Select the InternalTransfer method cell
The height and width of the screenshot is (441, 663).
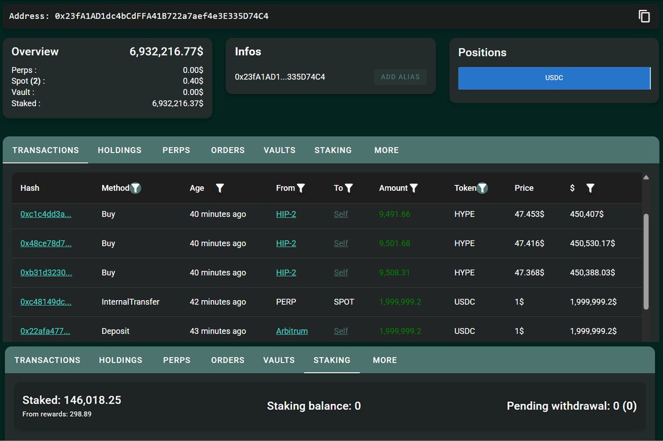130,302
